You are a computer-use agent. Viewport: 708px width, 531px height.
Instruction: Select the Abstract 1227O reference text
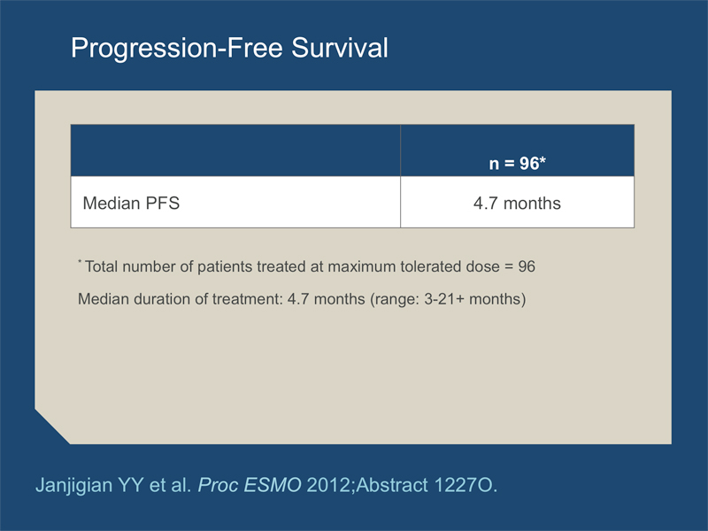(427, 485)
